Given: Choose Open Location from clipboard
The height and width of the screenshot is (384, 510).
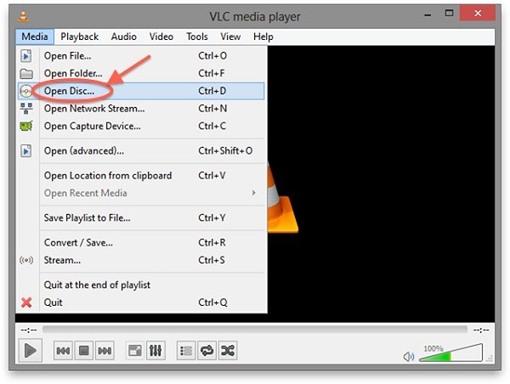Looking at the screenshot, I should [x=140, y=176].
